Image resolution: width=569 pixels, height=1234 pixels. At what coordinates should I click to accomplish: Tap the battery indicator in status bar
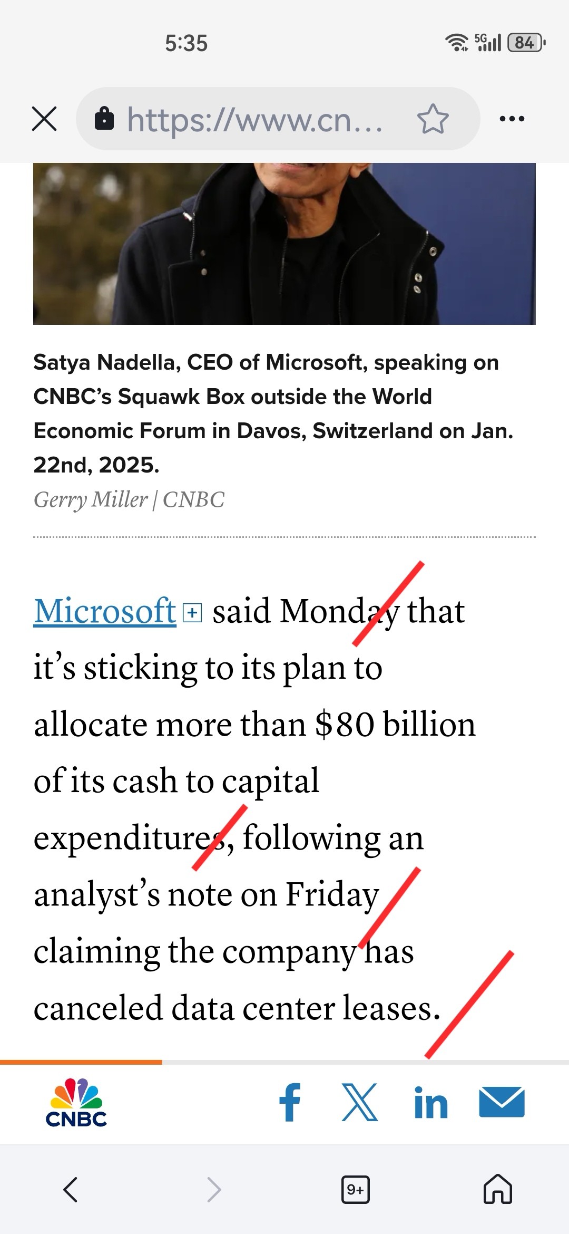(x=526, y=43)
